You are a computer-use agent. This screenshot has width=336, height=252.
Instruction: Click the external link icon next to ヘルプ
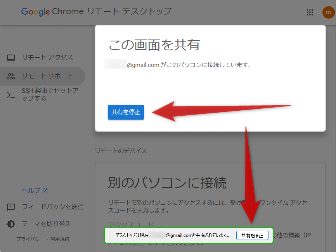(x=45, y=191)
